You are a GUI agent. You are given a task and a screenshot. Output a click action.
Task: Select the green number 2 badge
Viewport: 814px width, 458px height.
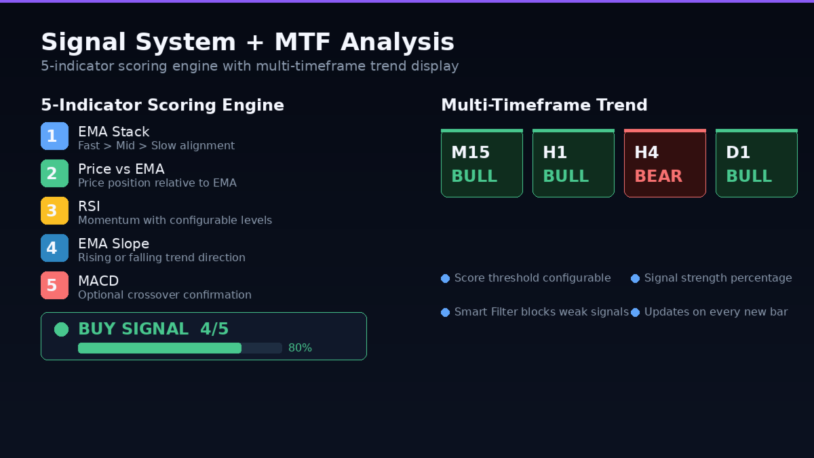(x=54, y=173)
